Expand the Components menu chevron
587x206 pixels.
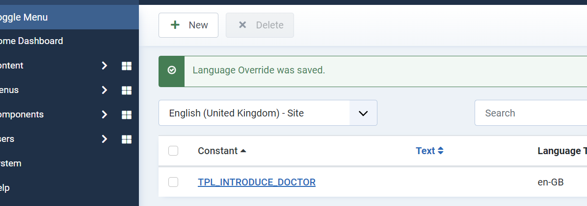tap(104, 114)
